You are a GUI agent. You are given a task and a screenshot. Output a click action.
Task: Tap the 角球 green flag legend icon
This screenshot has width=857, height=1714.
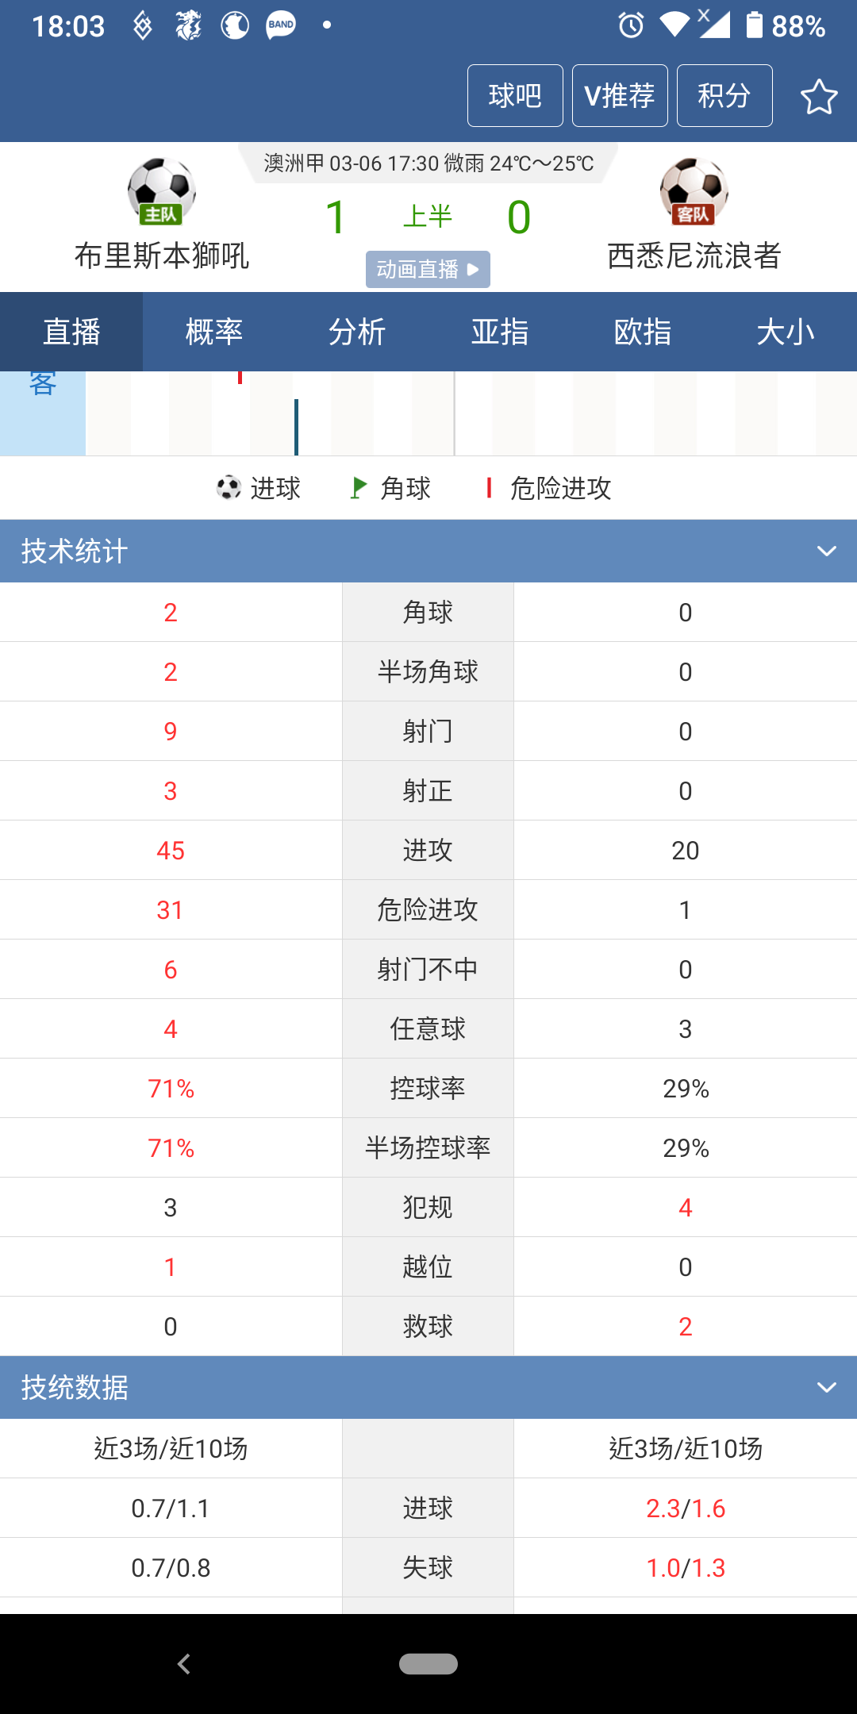click(359, 487)
